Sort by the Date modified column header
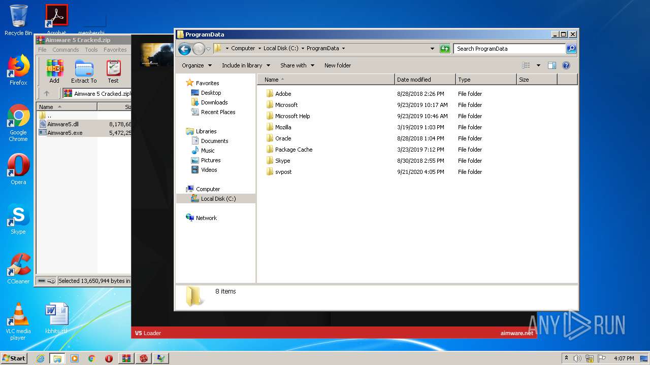Viewport: 650px width, 365px height. pos(425,80)
